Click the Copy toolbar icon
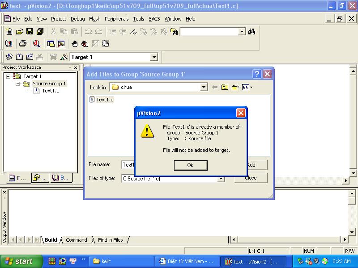The height and width of the screenshot is (268, 358). pyautogui.click(x=64, y=31)
